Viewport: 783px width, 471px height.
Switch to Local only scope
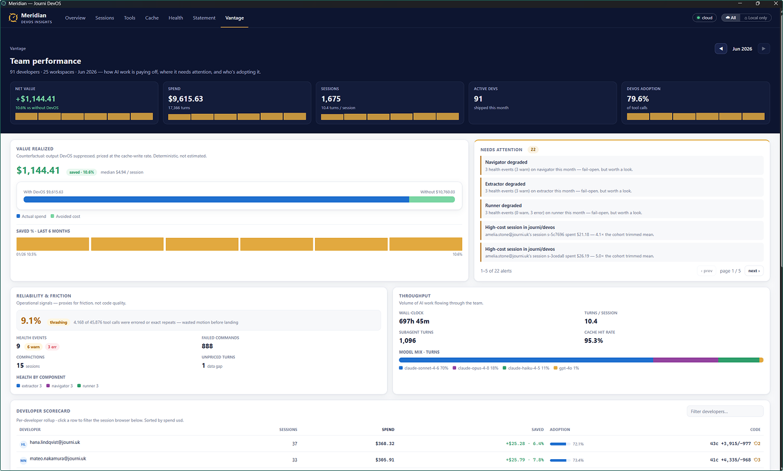755,18
